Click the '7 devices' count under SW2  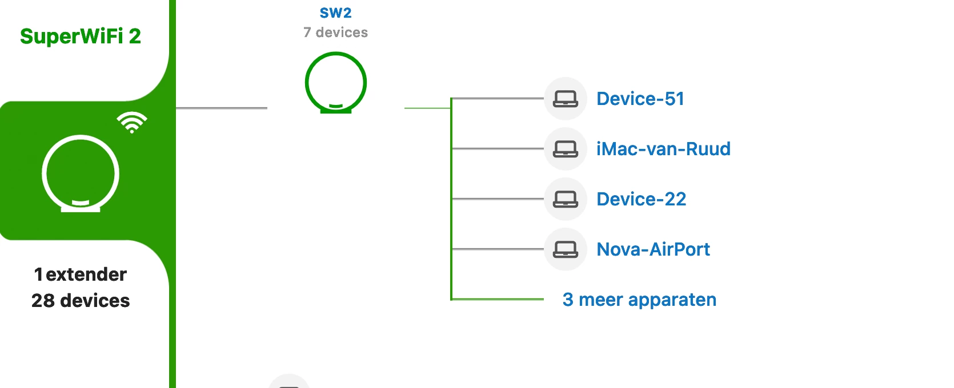click(x=336, y=33)
